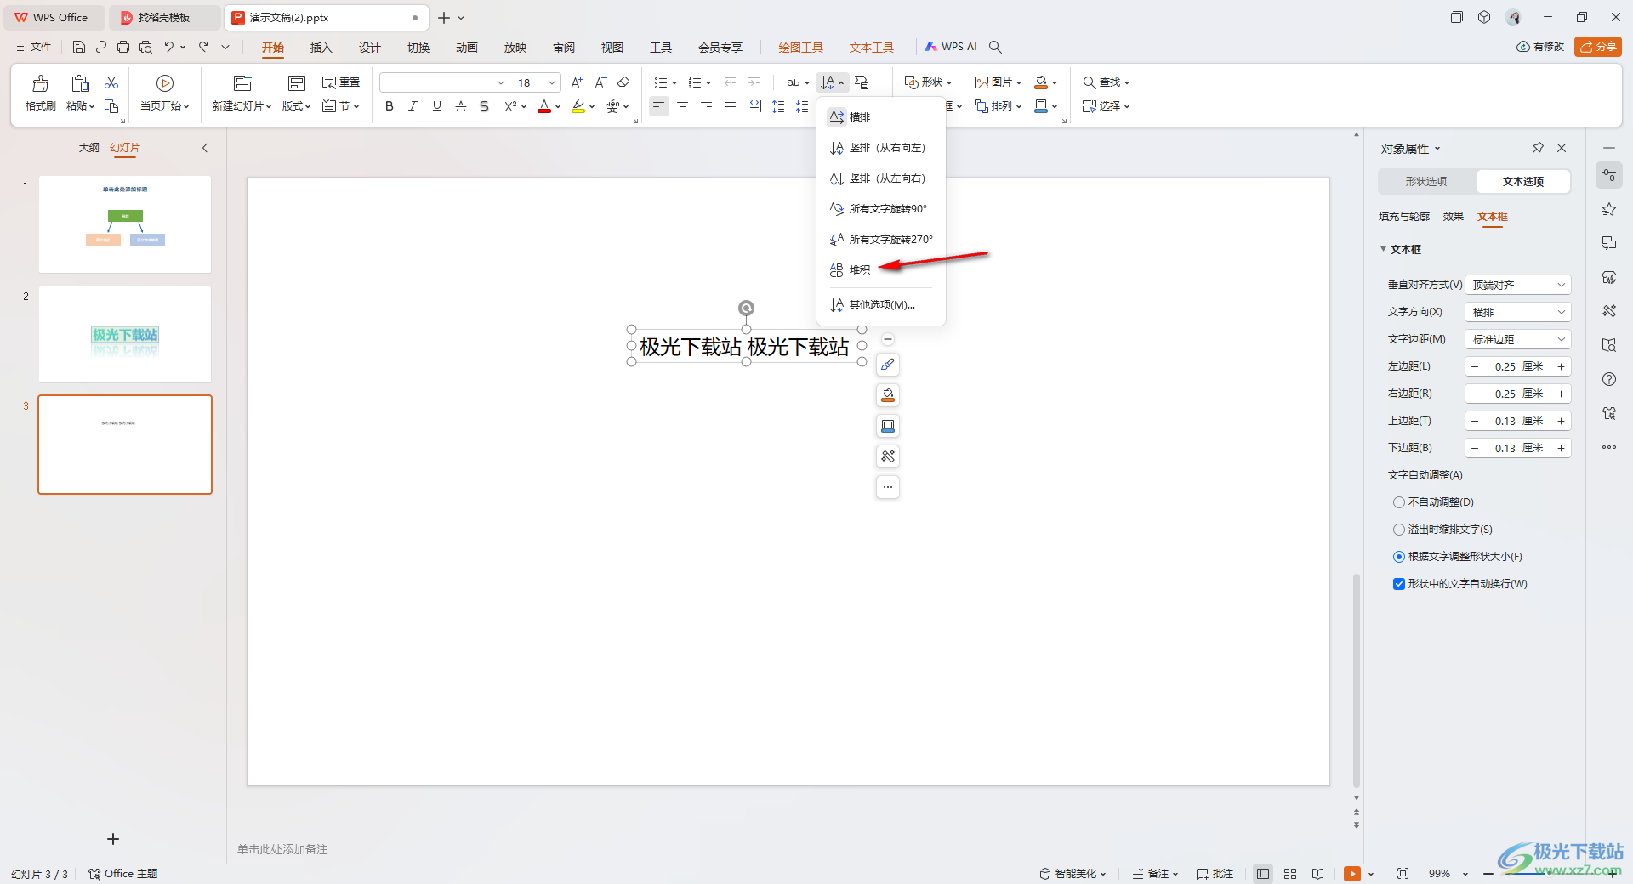The width and height of the screenshot is (1633, 884).
Task: Click the floating more options ellipsis button
Action: point(888,487)
